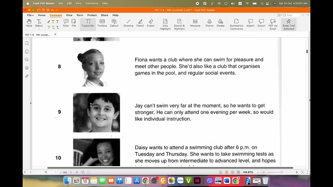Expand the Create dropdown arrow
This screenshot has width=333, height=187.
(220, 29)
